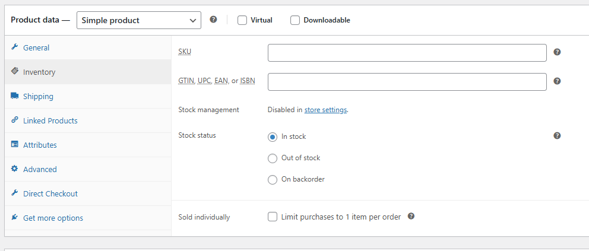Click the help icon for Stock status

tap(557, 136)
